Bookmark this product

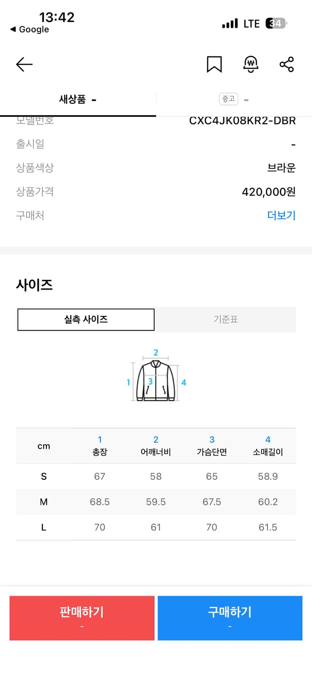click(x=214, y=65)
